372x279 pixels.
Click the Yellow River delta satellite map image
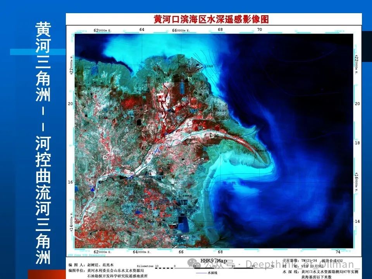(x=214, y=141)
